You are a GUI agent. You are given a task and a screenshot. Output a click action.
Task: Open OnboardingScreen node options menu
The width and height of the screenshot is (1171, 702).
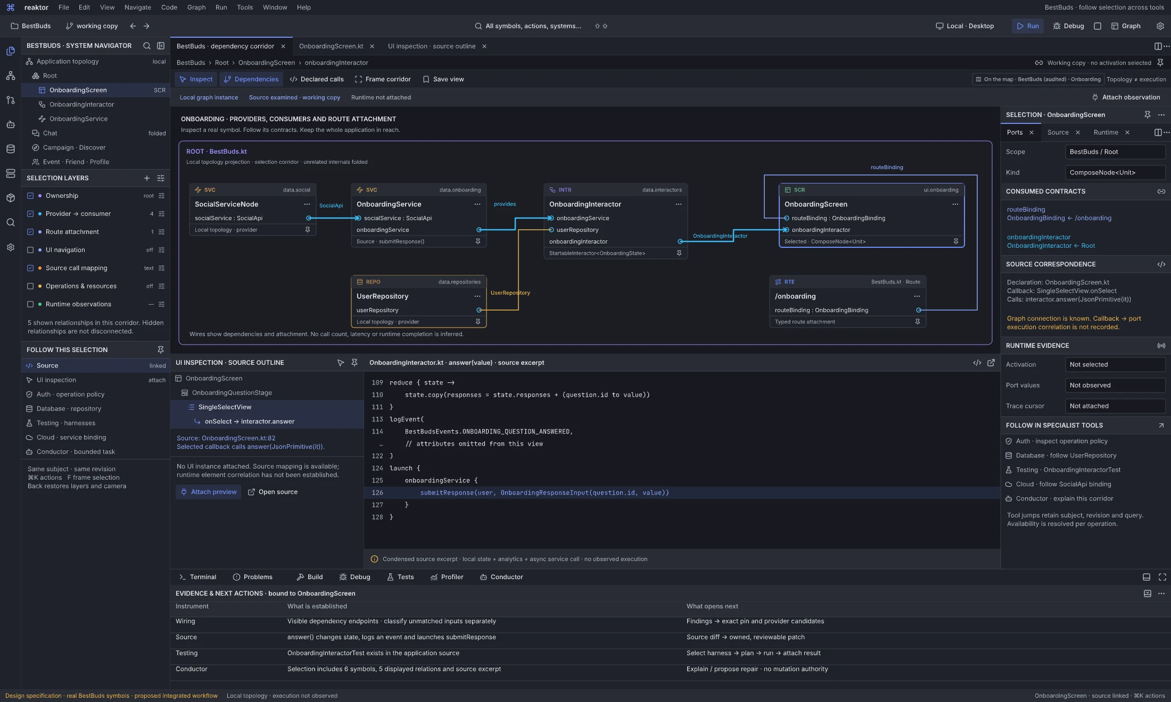pos(955,204)
